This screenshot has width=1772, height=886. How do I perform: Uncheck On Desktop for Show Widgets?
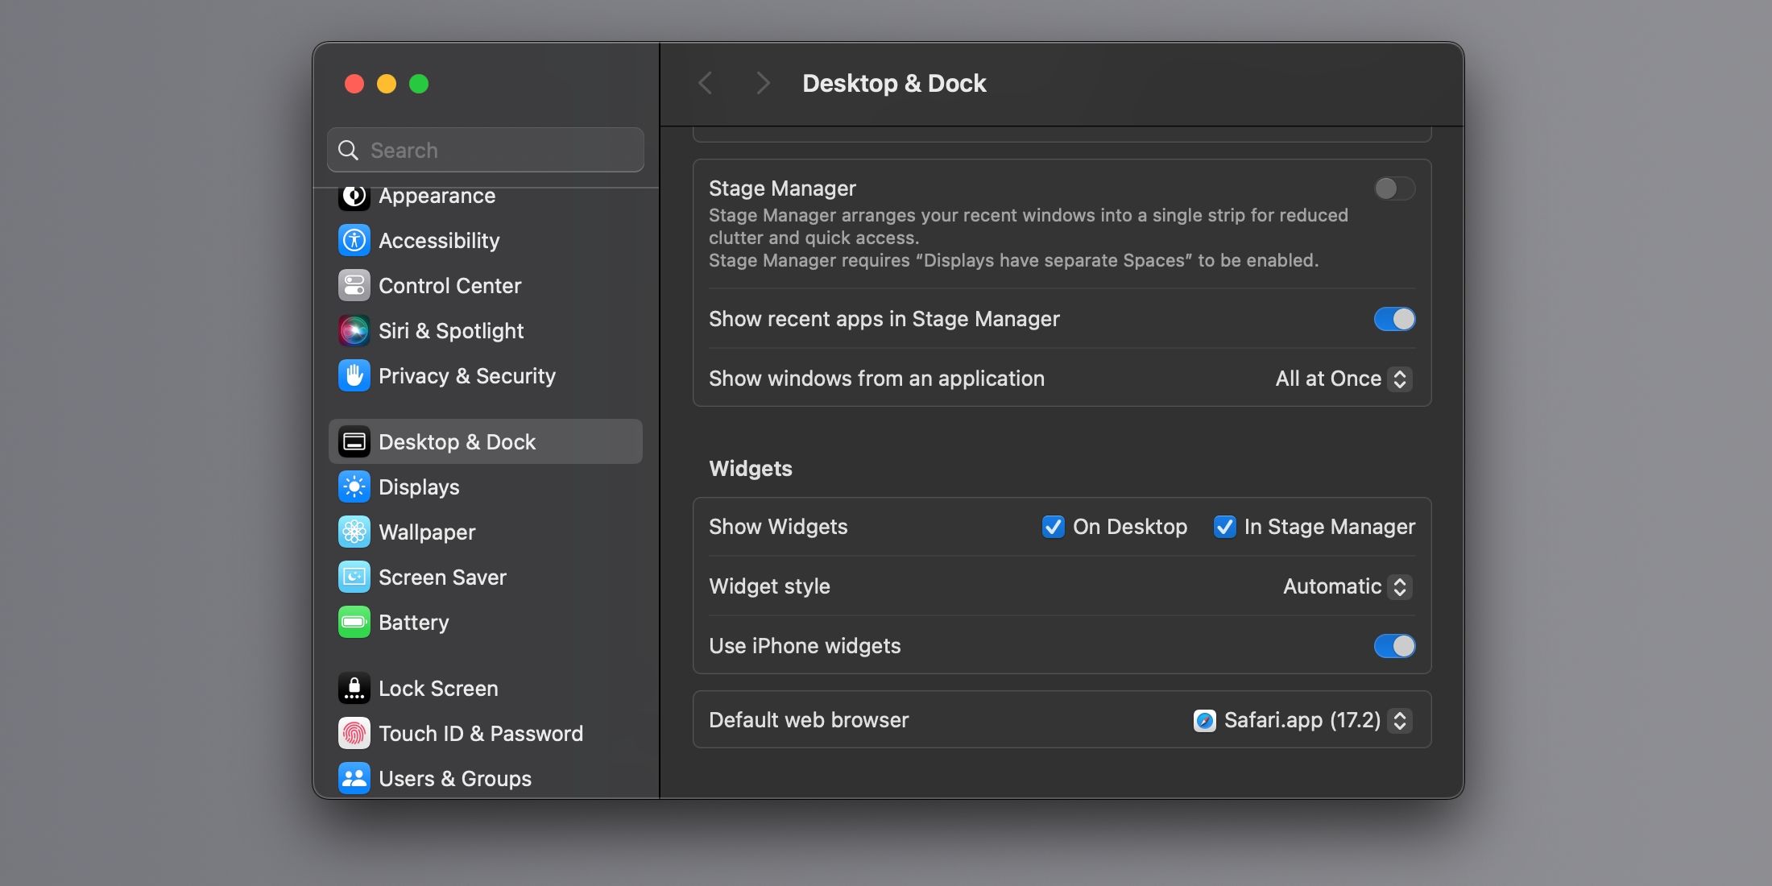pyautogui.click(x=1054, y=527)
